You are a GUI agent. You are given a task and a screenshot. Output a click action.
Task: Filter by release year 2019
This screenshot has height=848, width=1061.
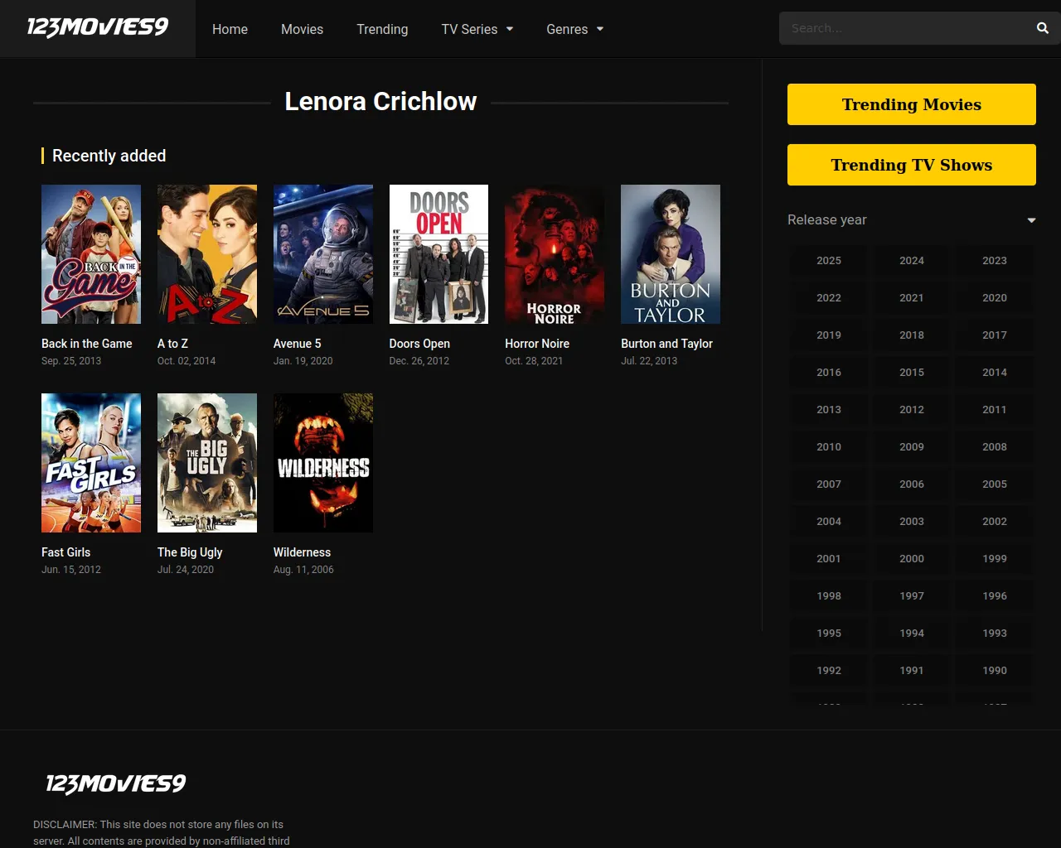coord(829,335)
